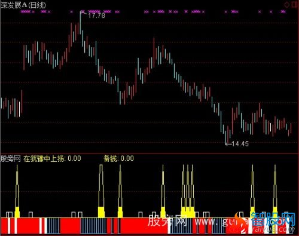Viewport: 299px width, 236px height.
Task: Click the square window icon beside the diamond
Action: coord(295,4)
